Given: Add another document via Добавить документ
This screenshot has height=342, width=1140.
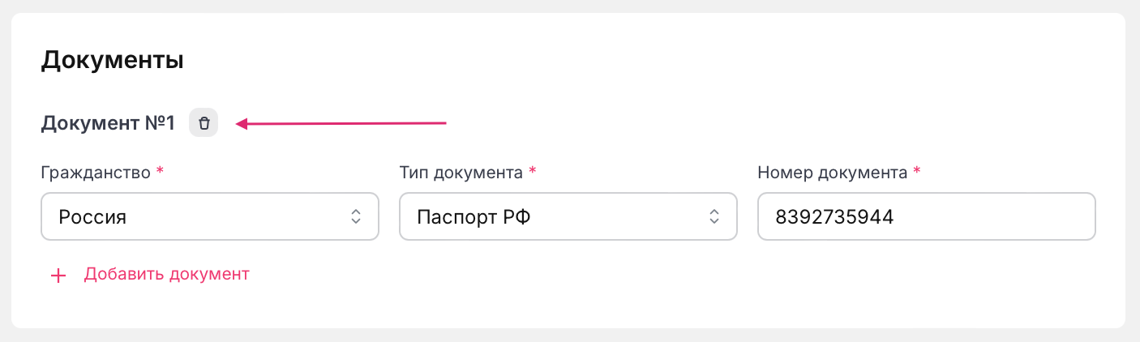Looking at the screenshot, I should click(166, 274).
